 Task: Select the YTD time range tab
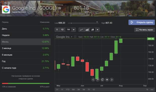[68, 89]
